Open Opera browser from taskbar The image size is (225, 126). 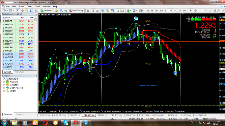click(45, 123)
